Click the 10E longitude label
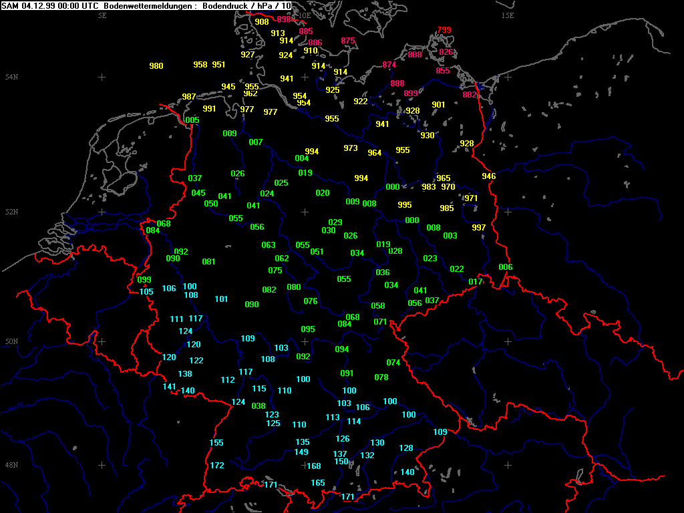Viewport: 684px width, 513px height. (x=304, y=15)
